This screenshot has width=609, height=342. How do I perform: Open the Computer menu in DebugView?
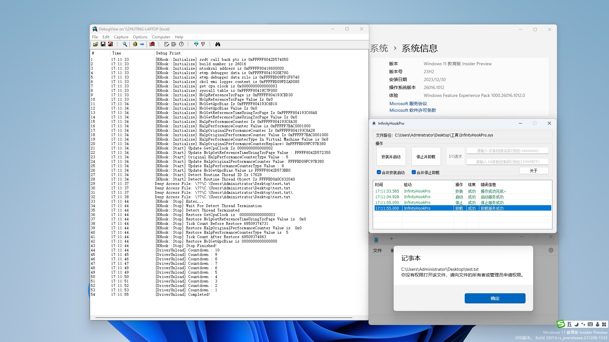(161, 37)
